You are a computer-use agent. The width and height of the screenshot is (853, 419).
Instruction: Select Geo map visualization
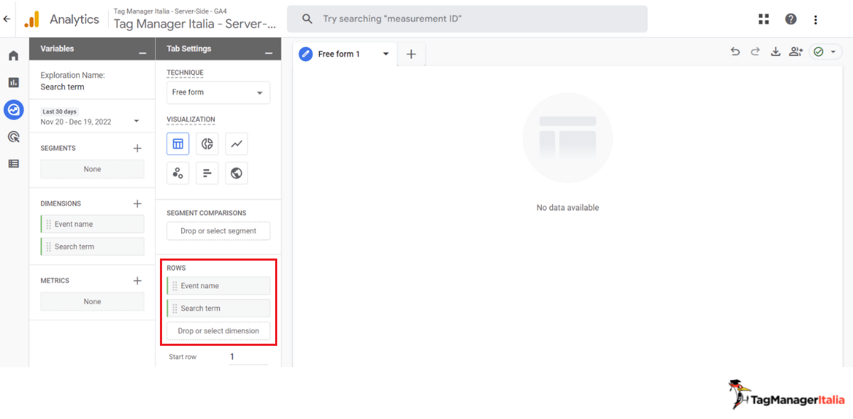[237, 173]
